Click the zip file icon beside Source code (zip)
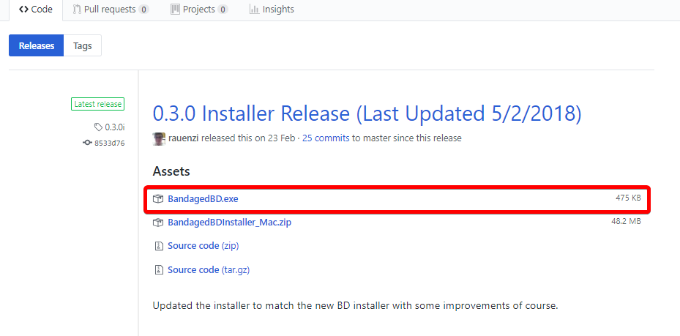The image size is (680, 336). click(158, 246)
